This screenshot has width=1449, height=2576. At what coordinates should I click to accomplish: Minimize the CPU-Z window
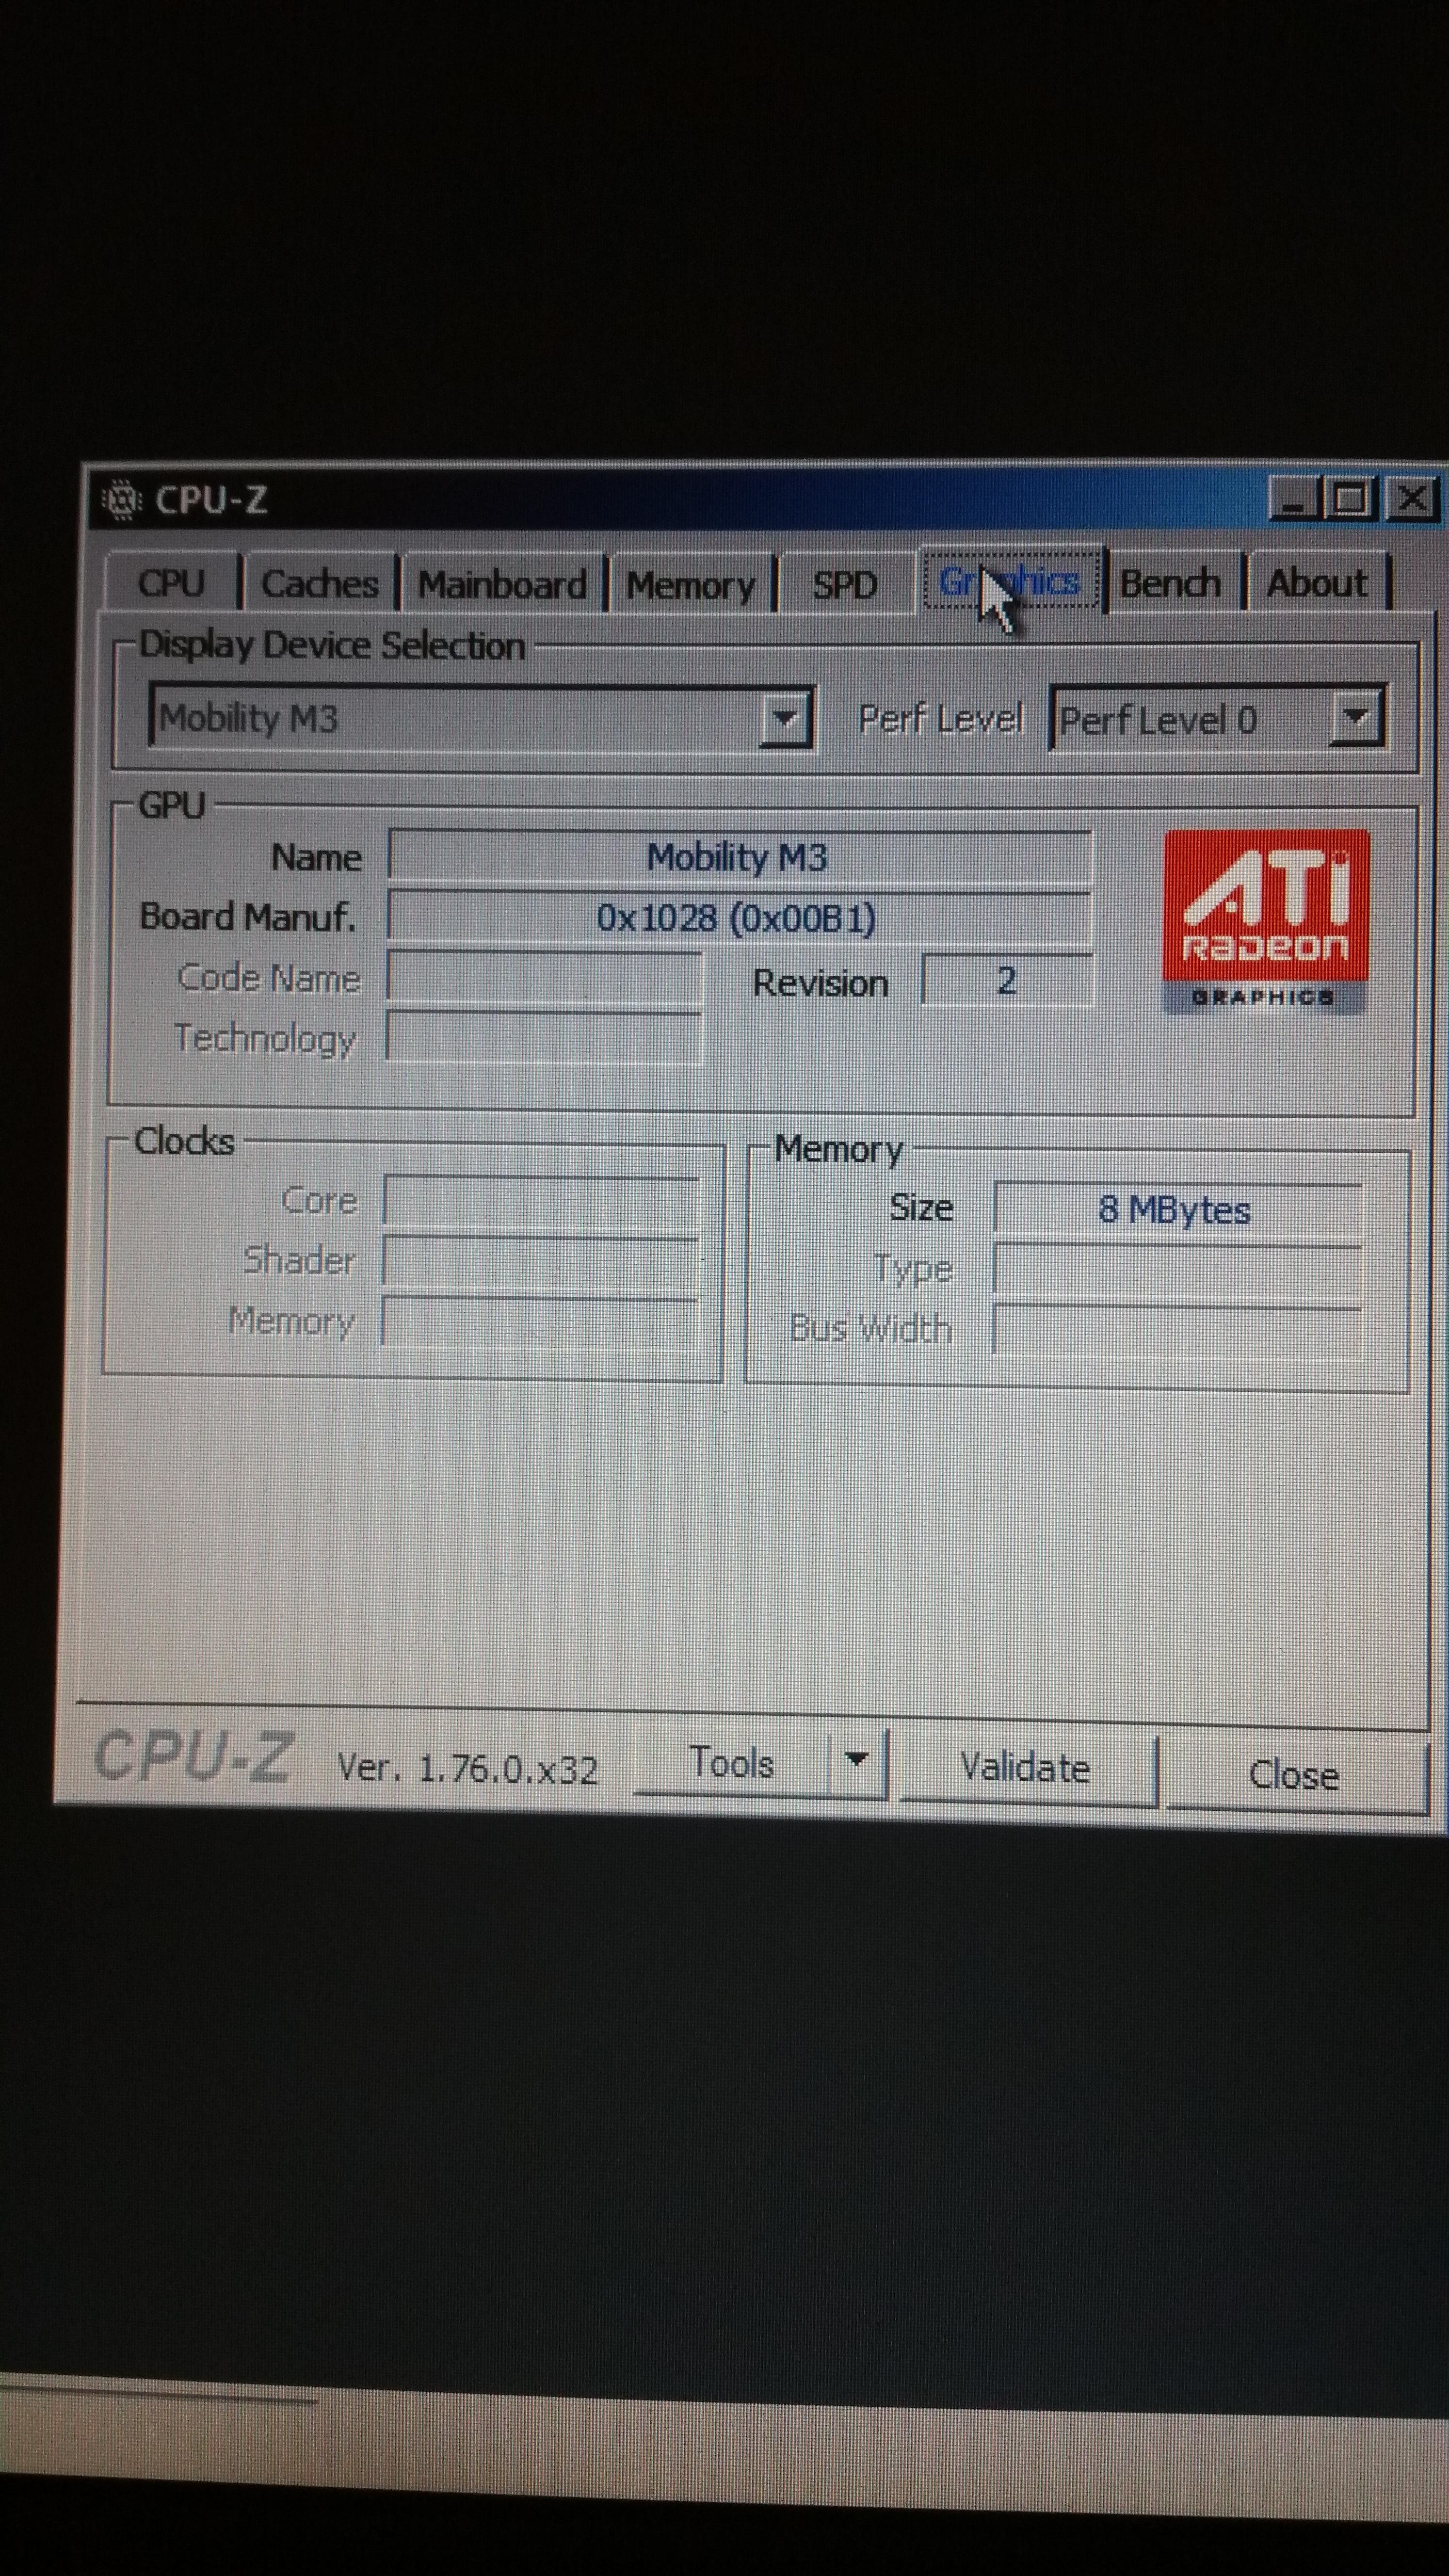click(x=1293, y=498)
